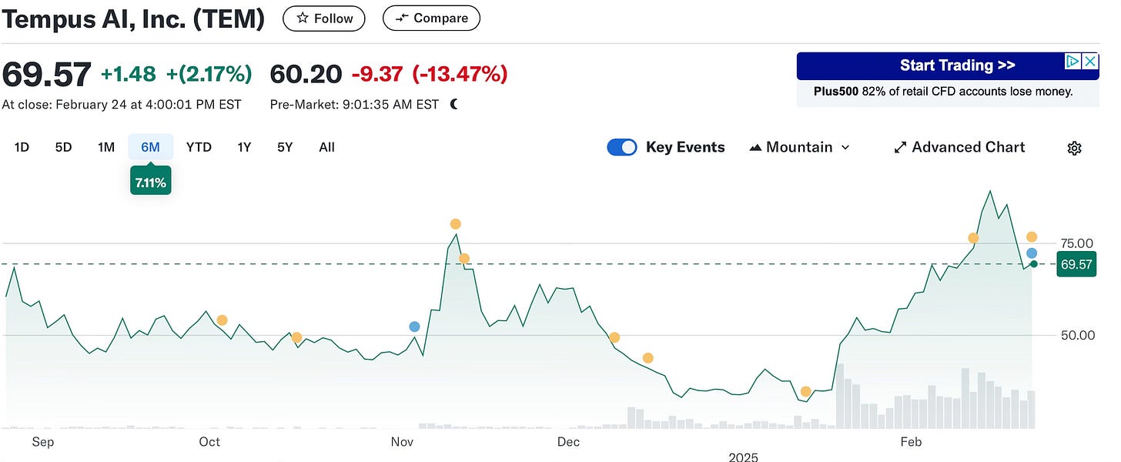Select the 1Y time range tab

pyautogui.click(x=244, y=147)
